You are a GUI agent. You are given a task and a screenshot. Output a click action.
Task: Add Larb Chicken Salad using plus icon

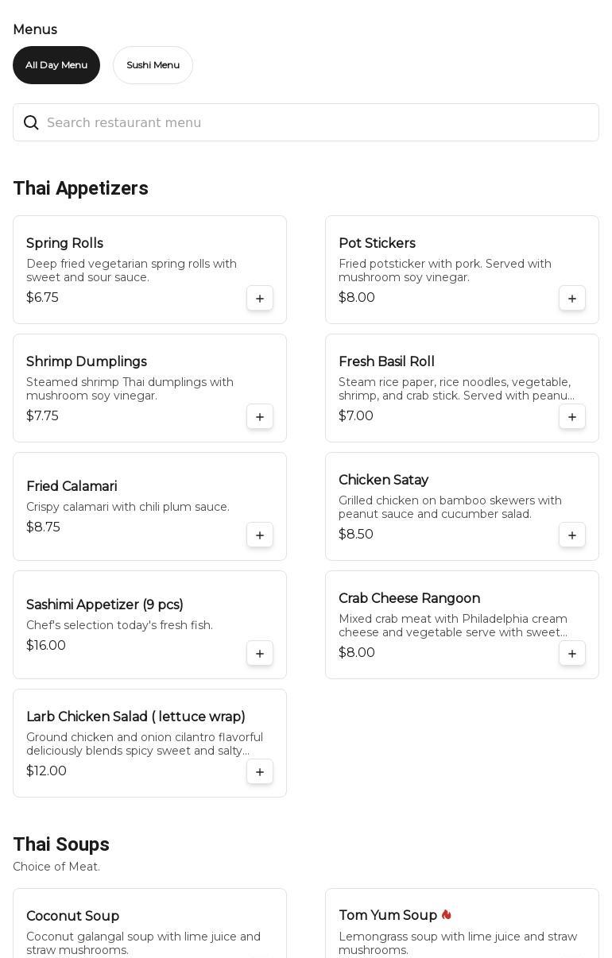[260, 772]
